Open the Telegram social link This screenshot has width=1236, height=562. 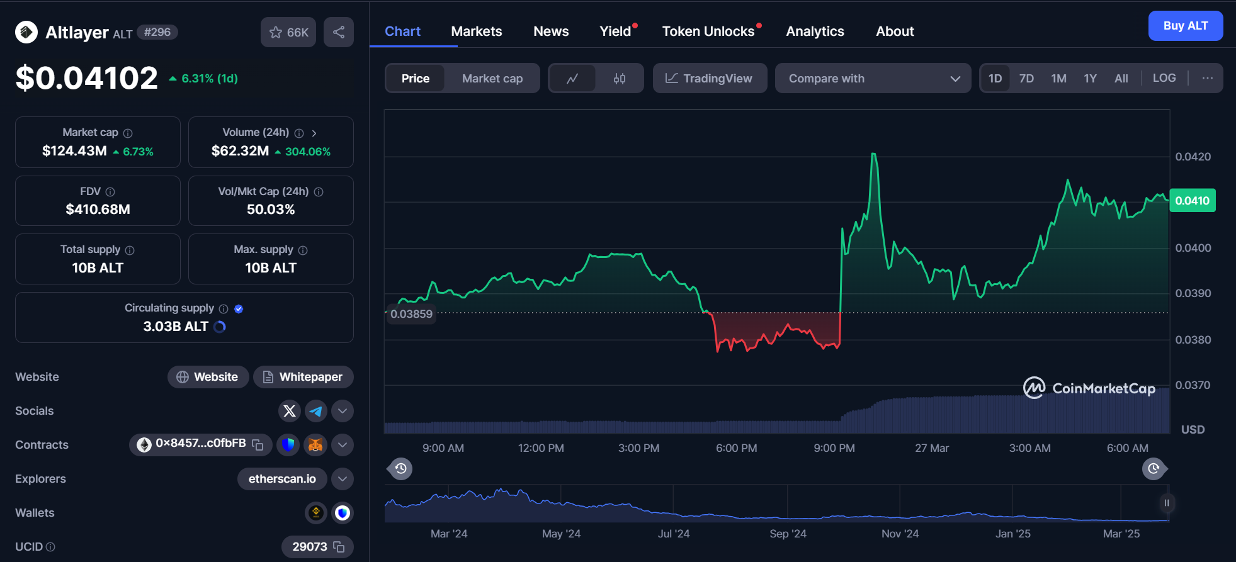pyautogui.click(x=316, y=411)
